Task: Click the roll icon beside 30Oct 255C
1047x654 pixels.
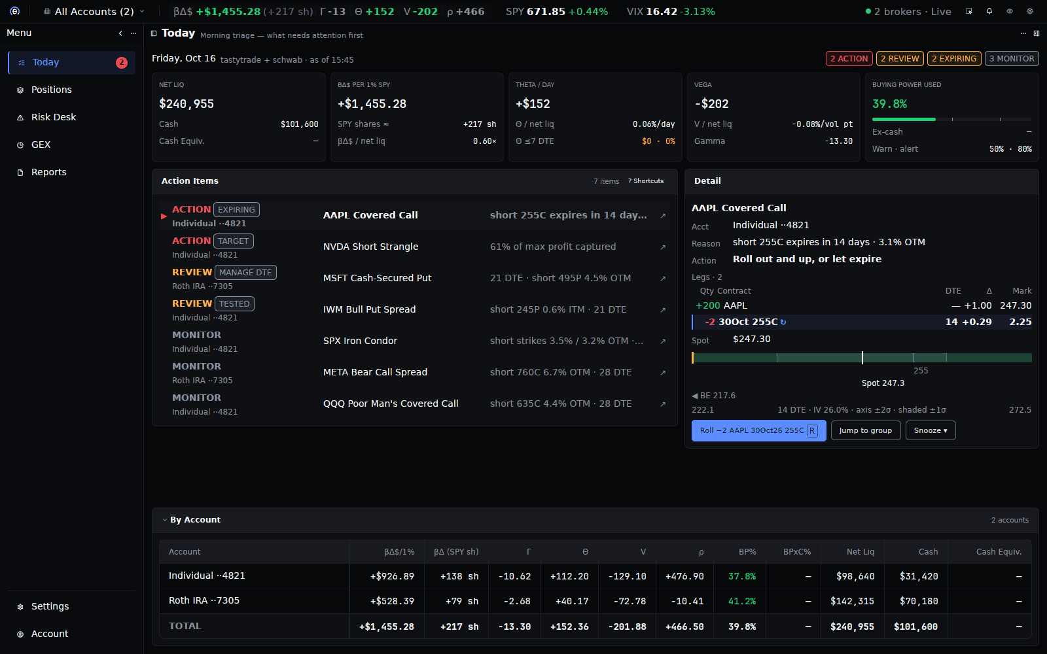Action: (783, 322)
